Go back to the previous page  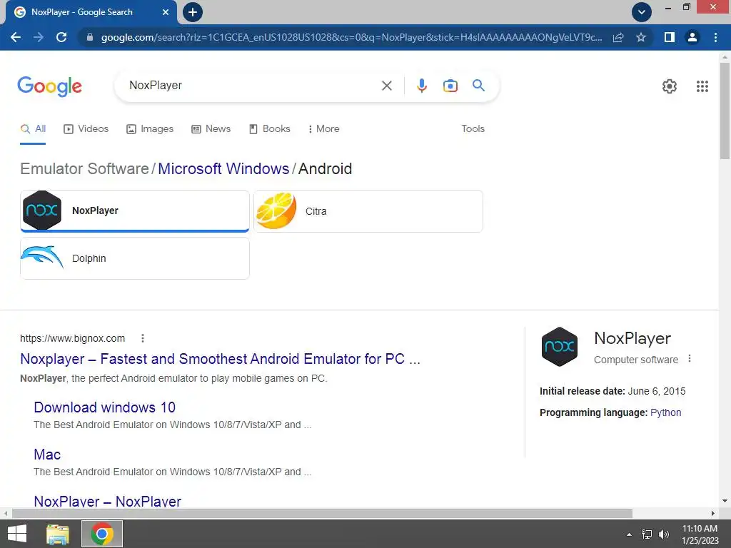coord(16,37)
